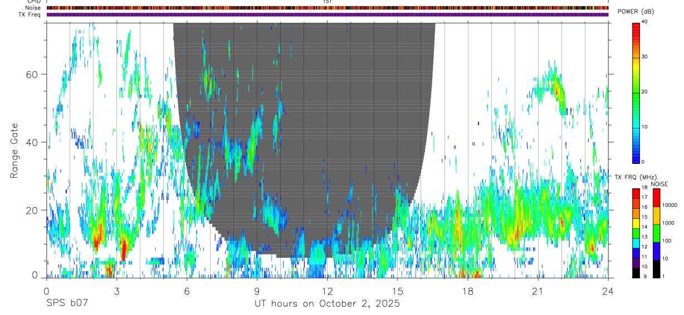The width and height of the screenshot is (684, 315).
Task: Click the UT hours axis tick label 3
Action: tap(116, 291)
